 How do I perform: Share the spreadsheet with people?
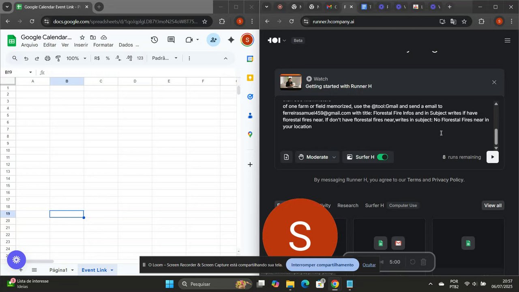pyautogui.click(x=213, y=40)
